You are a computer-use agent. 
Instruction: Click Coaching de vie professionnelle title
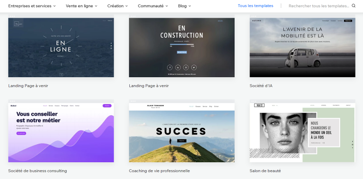click(159, 171)
